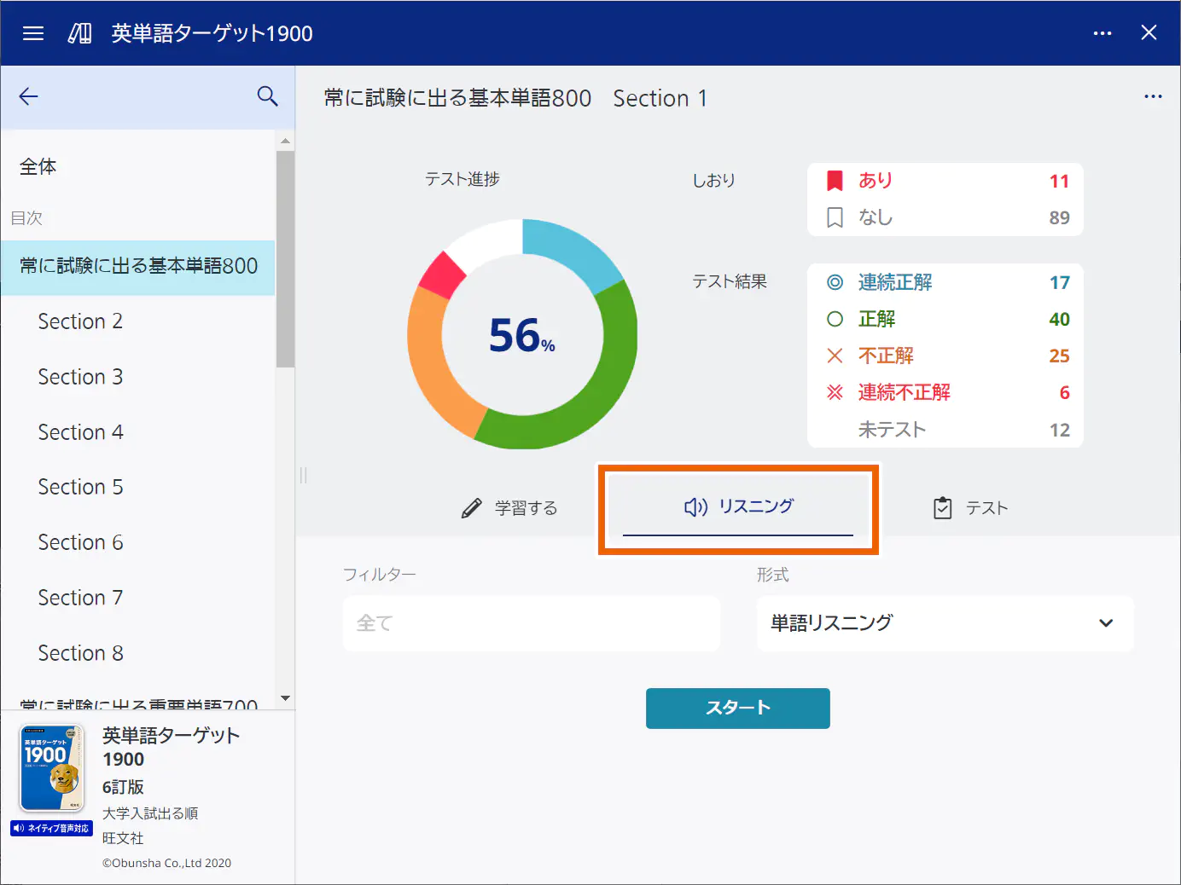Click the red filled bookmark icon
1181x885 pixels.
click(x=835, y=181)
